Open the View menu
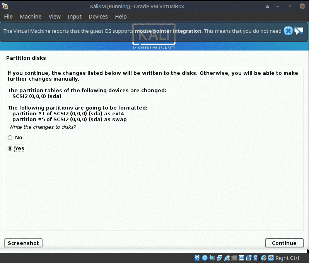 [x=55, y=17]
